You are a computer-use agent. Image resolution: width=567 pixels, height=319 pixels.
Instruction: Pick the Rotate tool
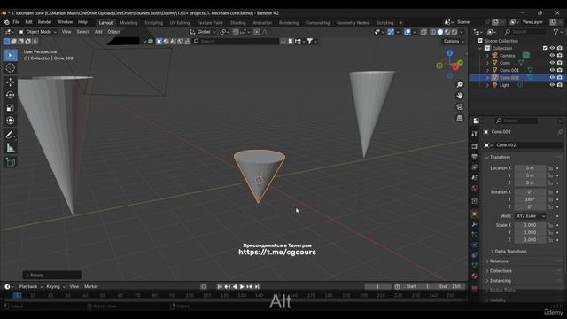[10, 95]
